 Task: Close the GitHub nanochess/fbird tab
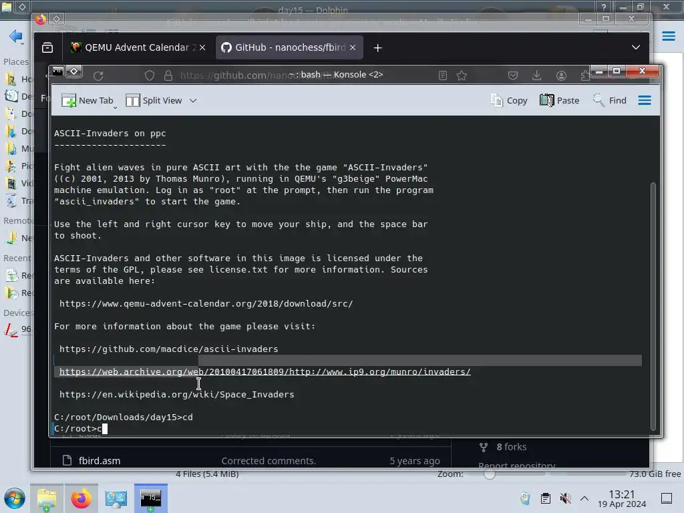coord(353,47)
